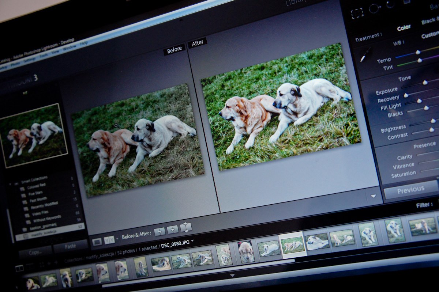
Task: Click the Filter label in filmstrip bar
Action: pyautogui.click(x=424, y=205)
